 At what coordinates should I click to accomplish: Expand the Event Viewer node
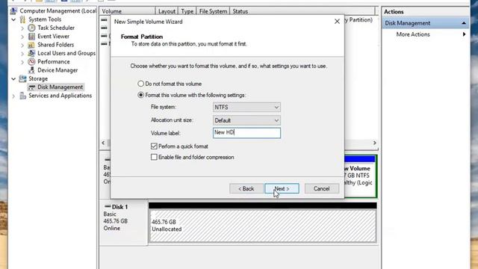pos(22,37)
